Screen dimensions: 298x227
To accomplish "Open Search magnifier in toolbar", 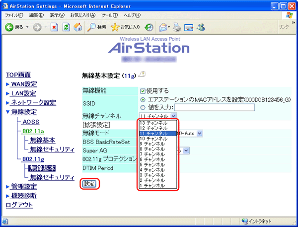I will point(91,27).
